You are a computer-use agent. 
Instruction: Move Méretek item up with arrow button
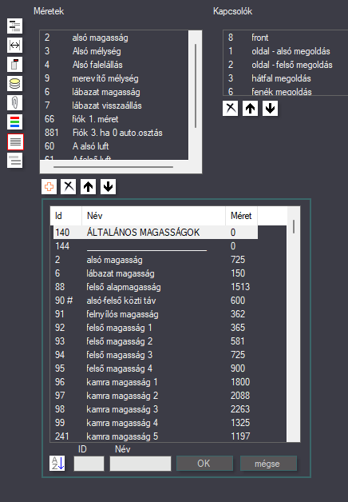click(x=89, y=186)
